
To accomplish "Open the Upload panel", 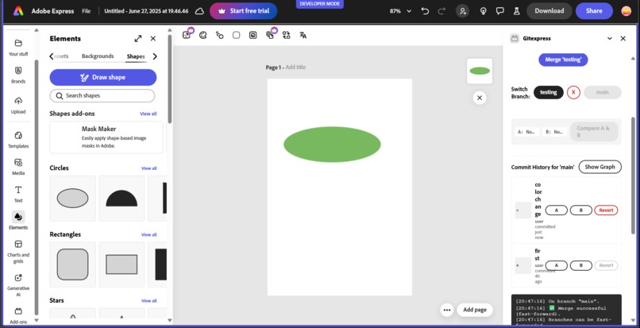I will (18, 105).
